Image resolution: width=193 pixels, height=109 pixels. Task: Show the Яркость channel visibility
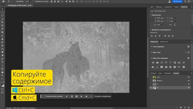pyautogui.click(x=151, y=81)
